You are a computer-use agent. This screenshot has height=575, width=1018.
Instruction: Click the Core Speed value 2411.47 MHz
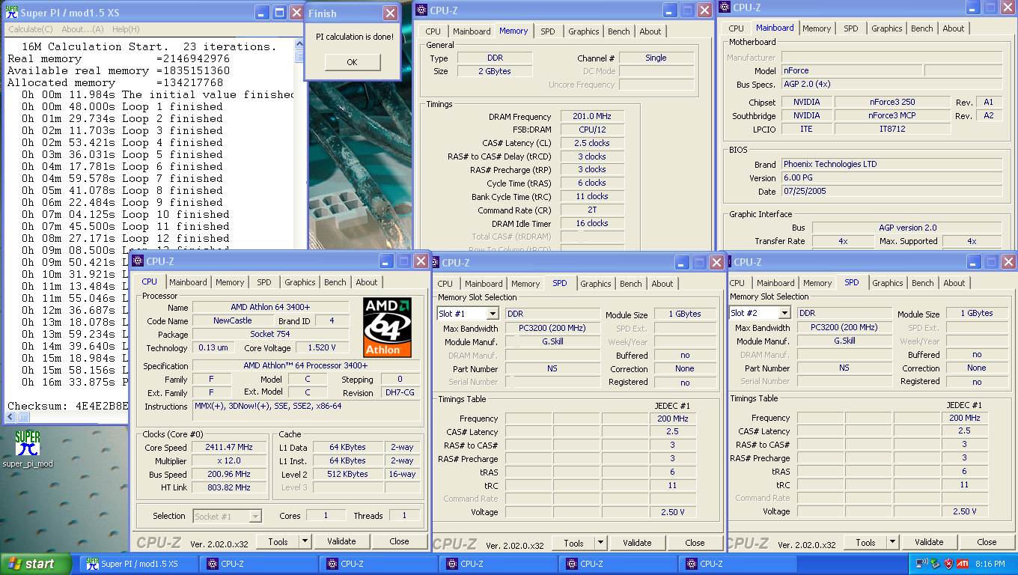tap(230, 448)
